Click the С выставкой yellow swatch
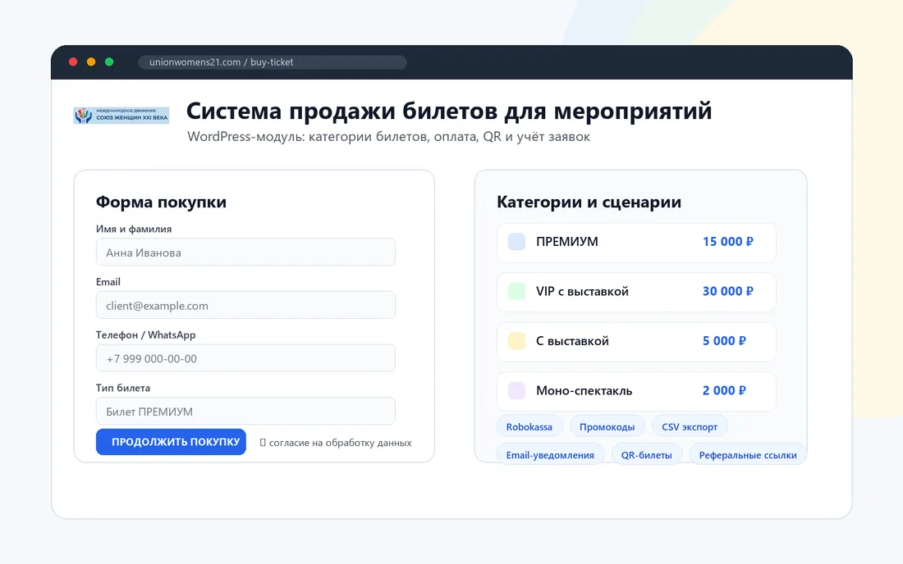The height and width of the screenshot is (564, 903). pos(516,341)
